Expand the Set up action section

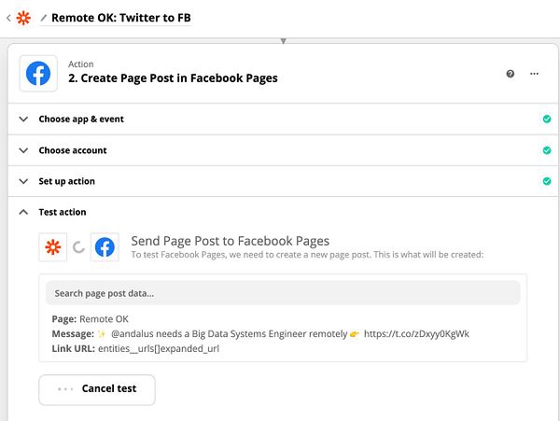click(66, 181)
